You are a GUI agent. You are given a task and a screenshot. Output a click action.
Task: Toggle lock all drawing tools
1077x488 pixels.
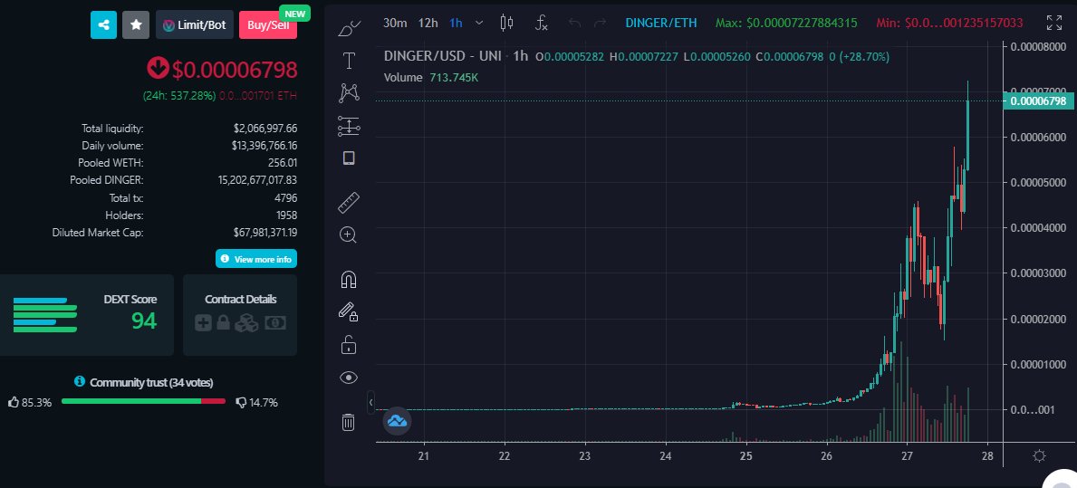[349, 344]
